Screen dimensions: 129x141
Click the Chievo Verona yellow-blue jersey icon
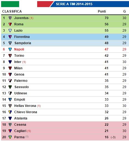click(10, 112)
